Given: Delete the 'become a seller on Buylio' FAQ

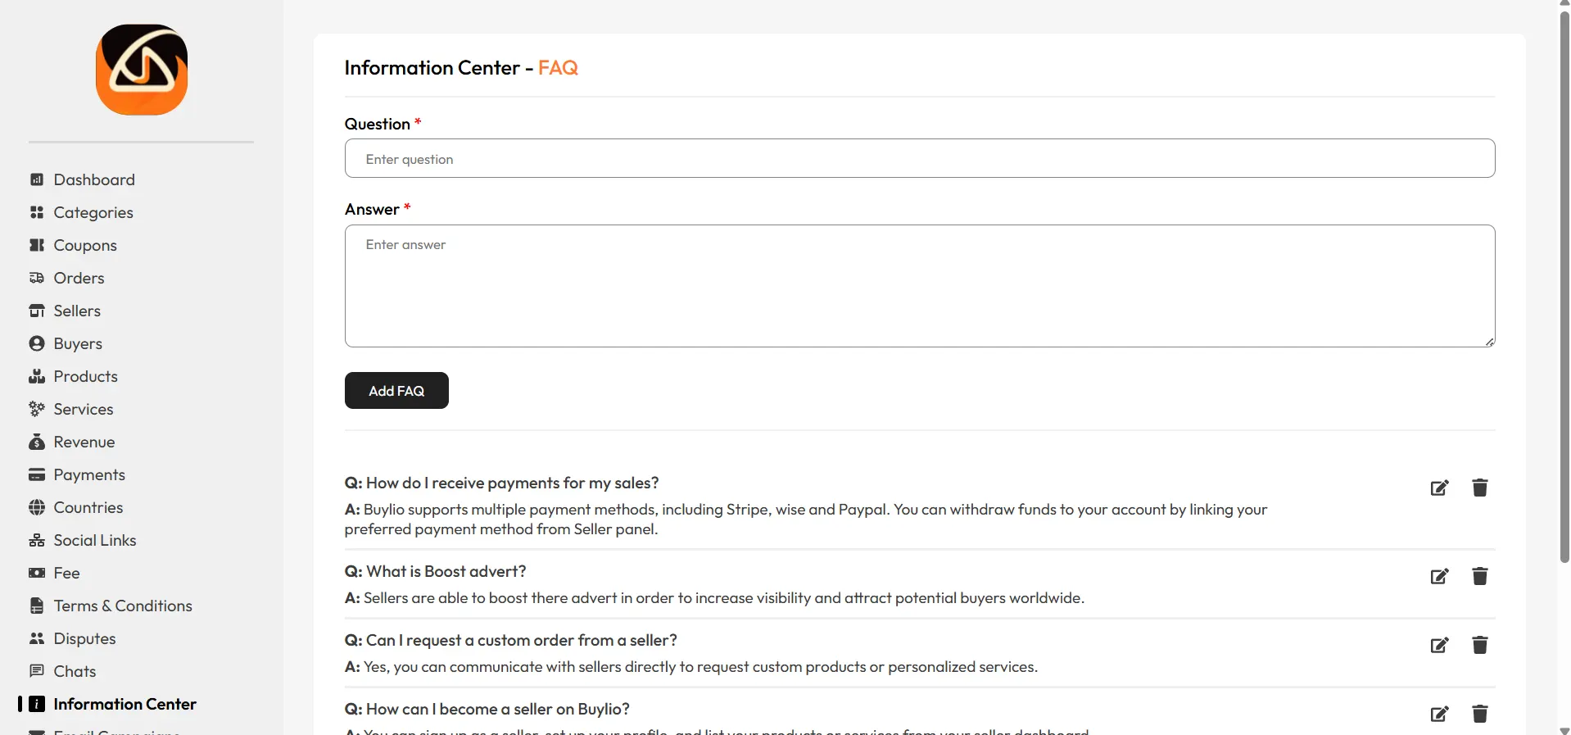Looking at the screenshot, I should 1479,714.
